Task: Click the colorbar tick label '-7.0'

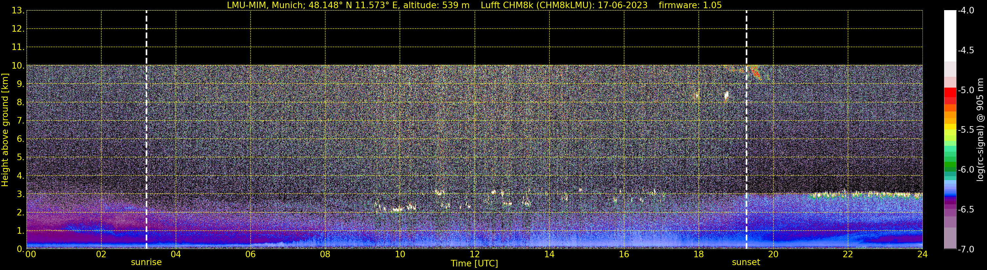Action: (965, 249)
